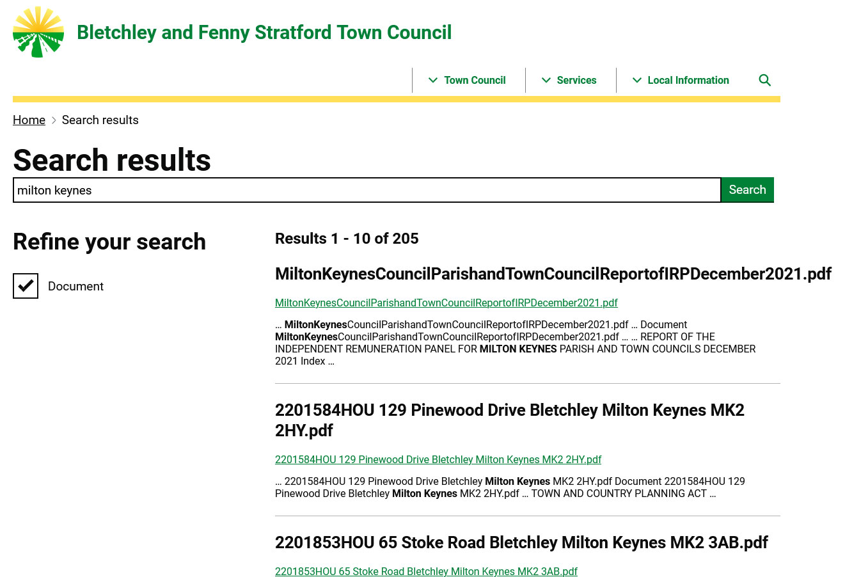
Task: Expand the Local Information menu chevron
Action: 637,80
